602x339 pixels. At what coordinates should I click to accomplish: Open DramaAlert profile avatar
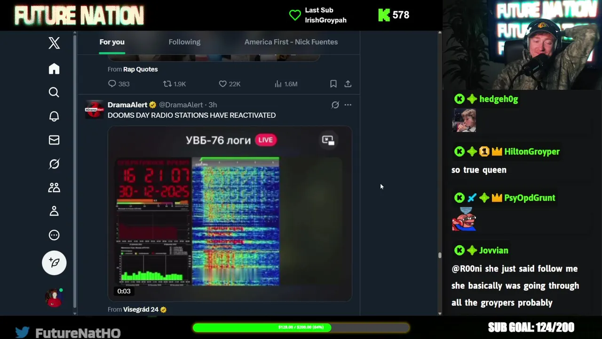94,109
